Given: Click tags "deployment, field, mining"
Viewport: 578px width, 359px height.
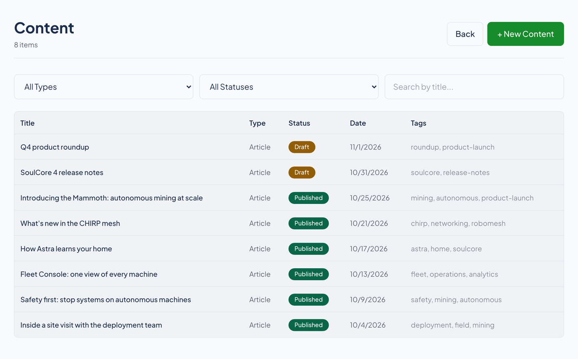Looking at the screenshot, I should coord(452,325).
